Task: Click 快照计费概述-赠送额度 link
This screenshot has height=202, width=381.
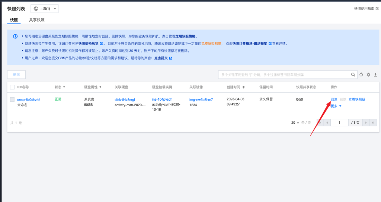Action: pyautogui.click(x=250, y=44)
